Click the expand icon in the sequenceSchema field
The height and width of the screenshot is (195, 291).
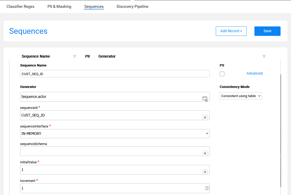tap(205, 153)
